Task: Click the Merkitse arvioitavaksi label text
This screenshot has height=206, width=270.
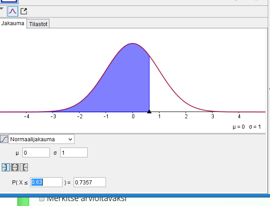Action: pyautogui.click(x=86, y=198)
